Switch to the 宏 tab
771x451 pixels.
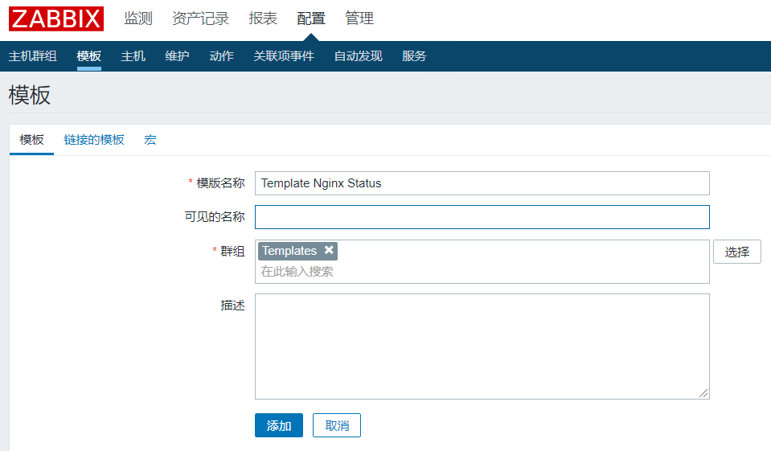(150, 140)
